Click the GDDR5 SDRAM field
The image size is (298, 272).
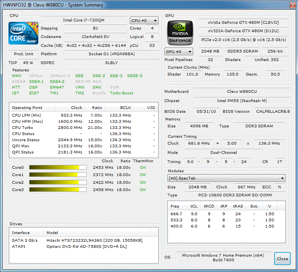pyautogui.click(x=242, y=51)
